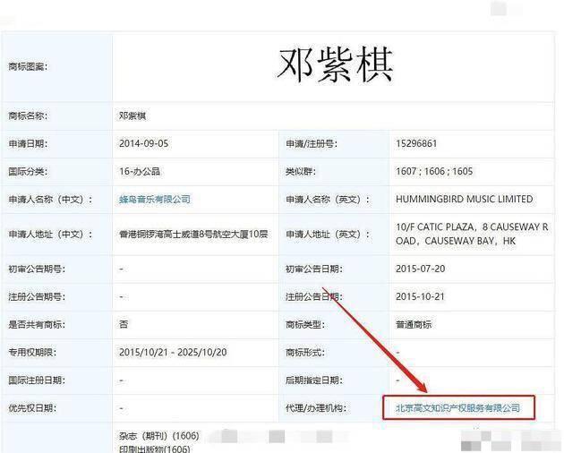The image size is (564, 453).
Task: Select trademark type value 普通商标
Action: click(x=414, y=325)
